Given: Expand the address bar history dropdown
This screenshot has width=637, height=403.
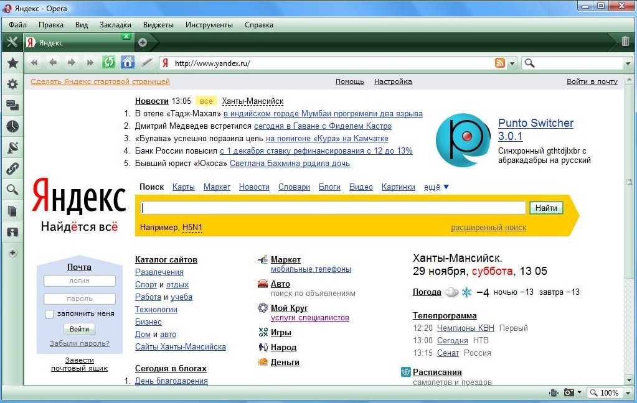Looking at the screenshot, I should pos(512,63).
